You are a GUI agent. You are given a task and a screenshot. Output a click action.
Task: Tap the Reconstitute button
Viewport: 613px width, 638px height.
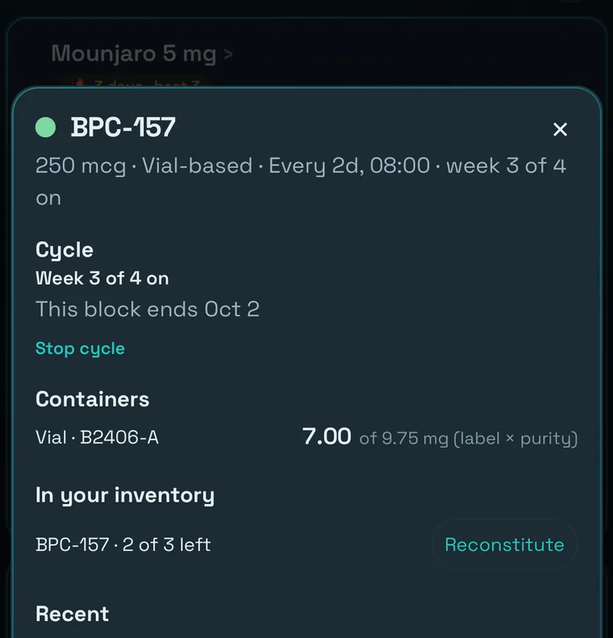click(x=504, y=544)
